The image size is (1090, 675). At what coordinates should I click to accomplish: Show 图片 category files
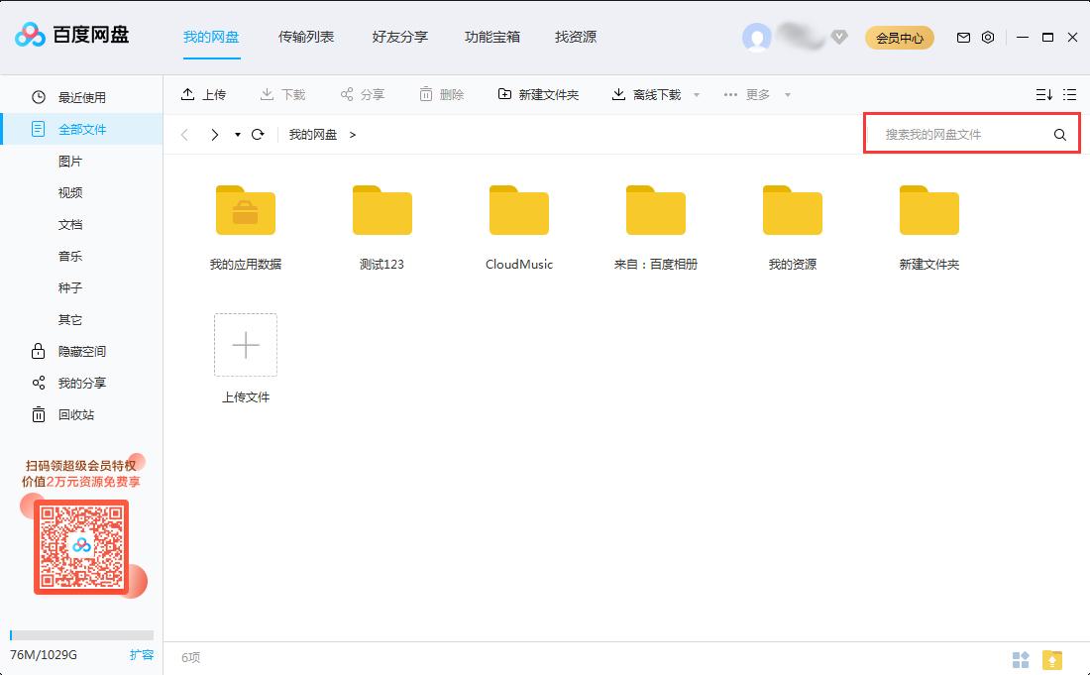coord(70,162)
